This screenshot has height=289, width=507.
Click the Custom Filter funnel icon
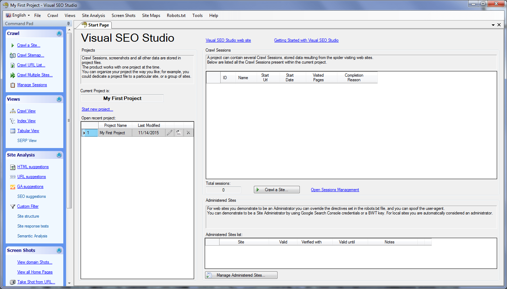click(x=13, y=206)
